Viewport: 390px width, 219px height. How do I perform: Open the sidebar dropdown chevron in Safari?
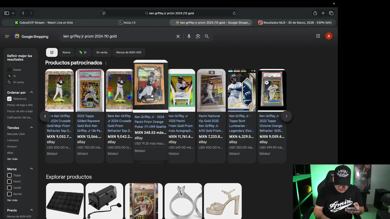13,13
